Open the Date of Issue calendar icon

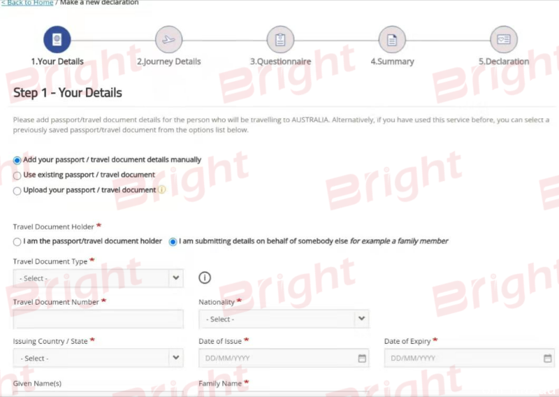pos(362,358)
